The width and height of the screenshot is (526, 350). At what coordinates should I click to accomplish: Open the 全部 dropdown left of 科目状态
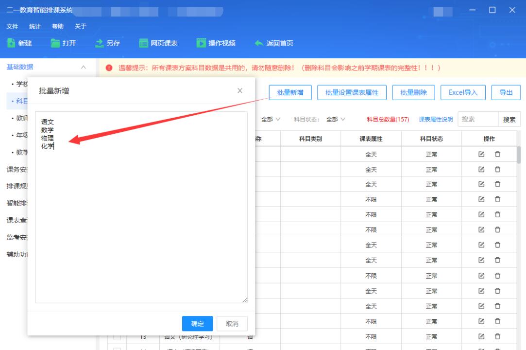pos(271,119)
